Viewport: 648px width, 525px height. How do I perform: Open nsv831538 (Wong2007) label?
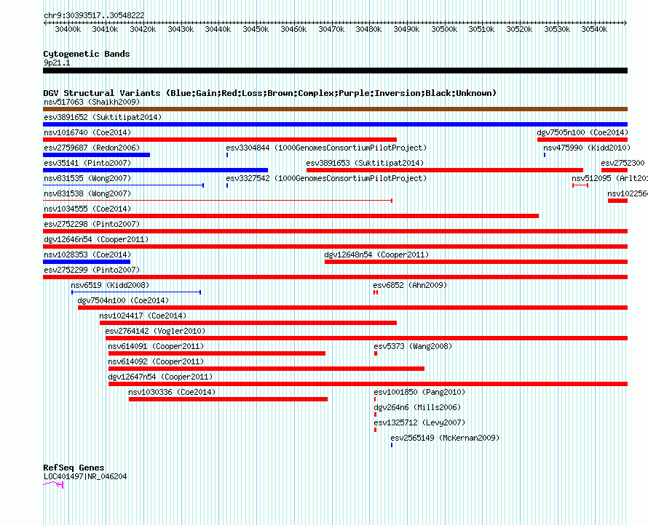click(x=87, y=193)
